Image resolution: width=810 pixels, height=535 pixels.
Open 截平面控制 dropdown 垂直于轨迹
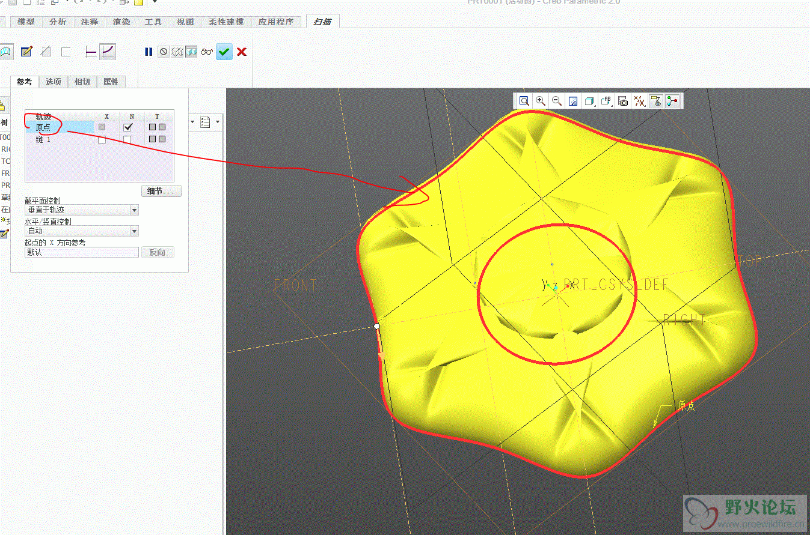[82, 210]
